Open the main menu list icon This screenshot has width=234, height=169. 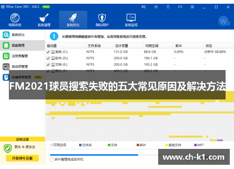coord(192,7)
